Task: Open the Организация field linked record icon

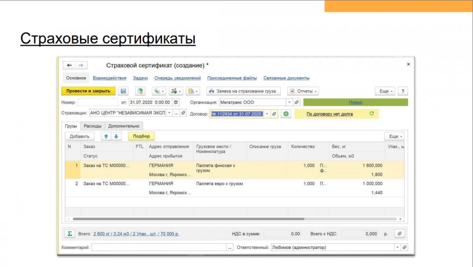Action: click(297, 102)
